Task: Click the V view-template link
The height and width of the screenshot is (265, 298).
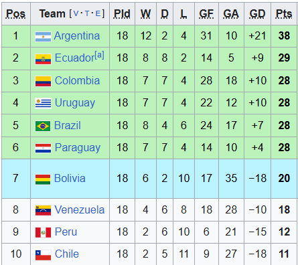Action: click(x=76, y=14)
